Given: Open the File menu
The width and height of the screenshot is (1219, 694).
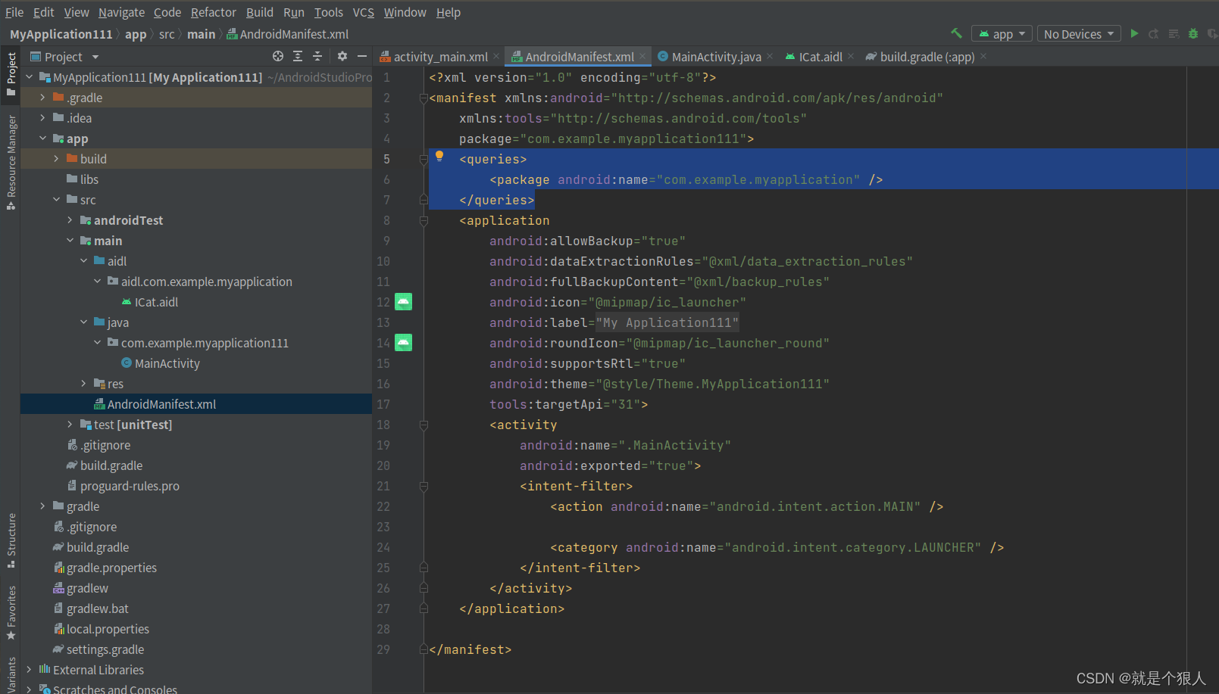Looking at the screenshot, I should 14,12.
